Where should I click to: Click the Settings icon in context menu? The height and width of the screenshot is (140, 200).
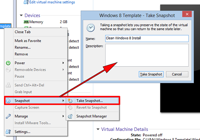pos(8,132)
